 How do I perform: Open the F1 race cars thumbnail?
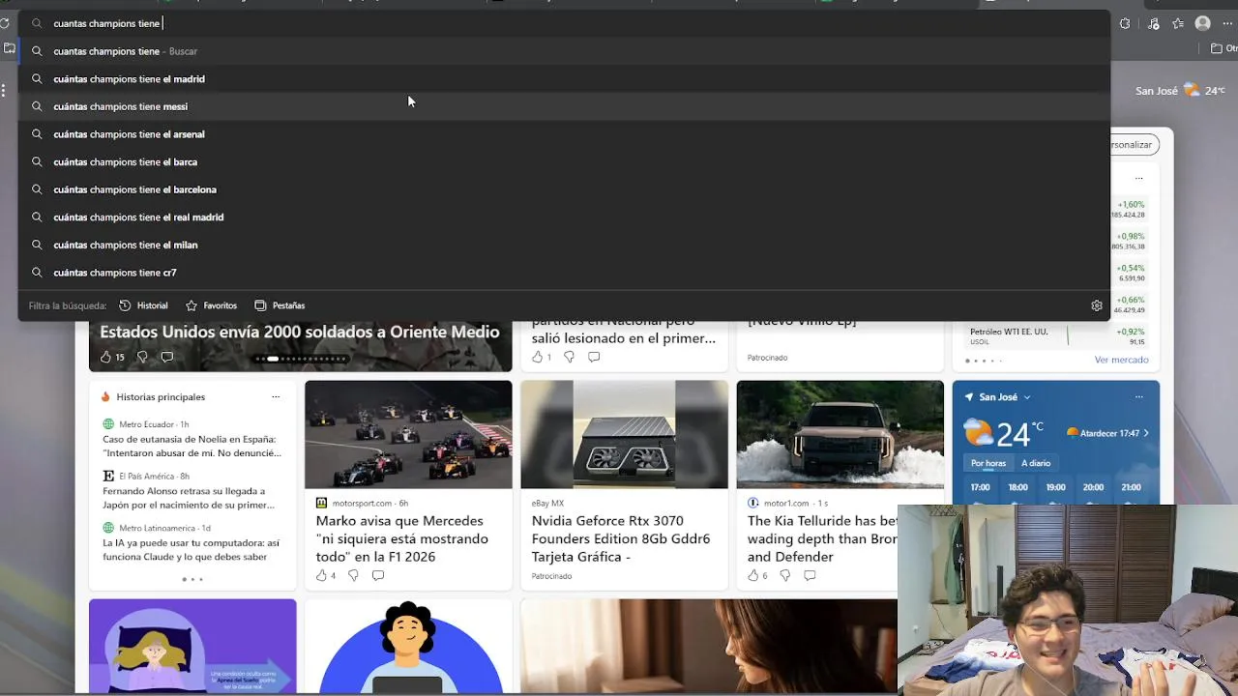click(x=408, y=435)
